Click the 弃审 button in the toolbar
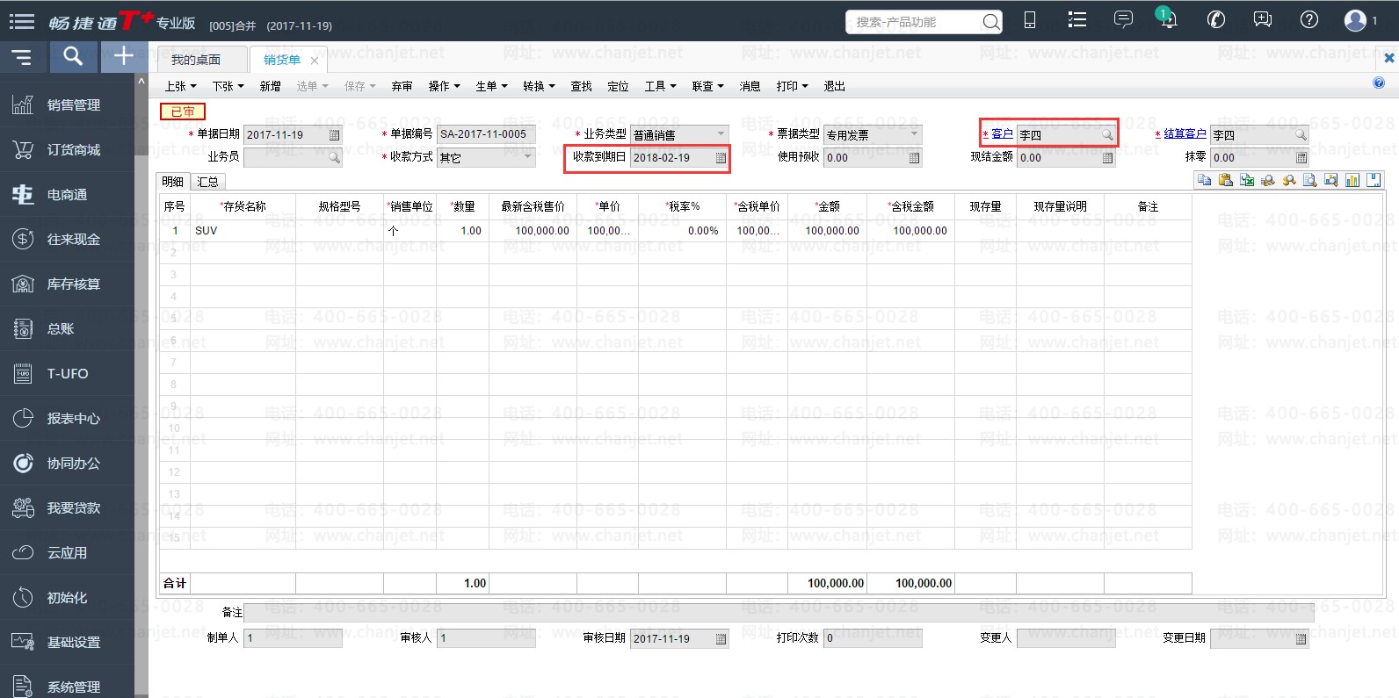 (x=402, y=86)
